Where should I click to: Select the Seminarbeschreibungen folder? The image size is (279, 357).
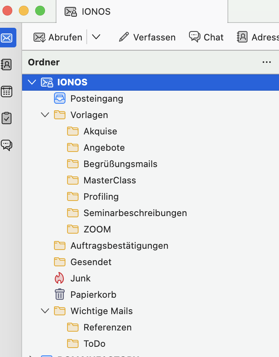pos(135,213)
